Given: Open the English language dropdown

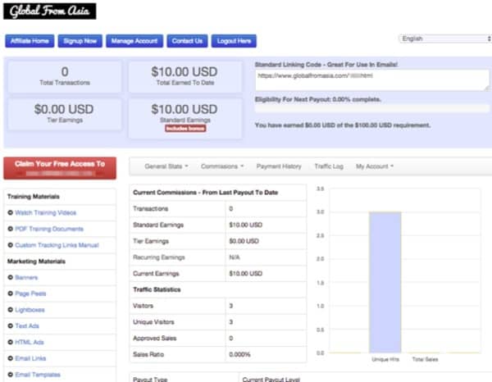Looking at the screenshot, I should (x=444, y=39).
